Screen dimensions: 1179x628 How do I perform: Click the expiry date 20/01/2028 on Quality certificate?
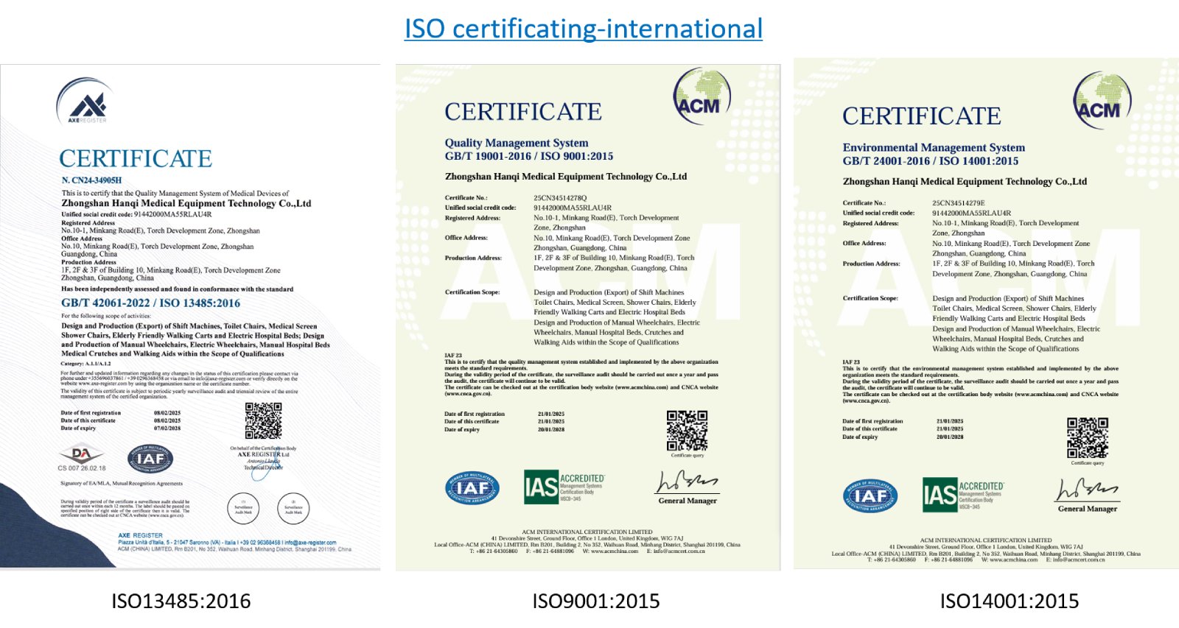coord(551,430)
